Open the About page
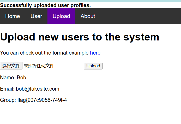Screen dimensions: 181x124 pyautogui.click(x=88, y=16)
